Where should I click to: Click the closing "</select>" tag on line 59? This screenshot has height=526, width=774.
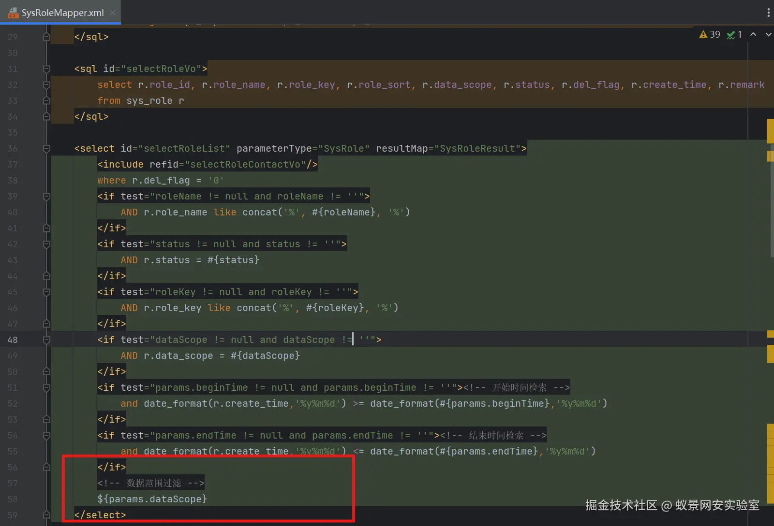(x=100, y=515)
